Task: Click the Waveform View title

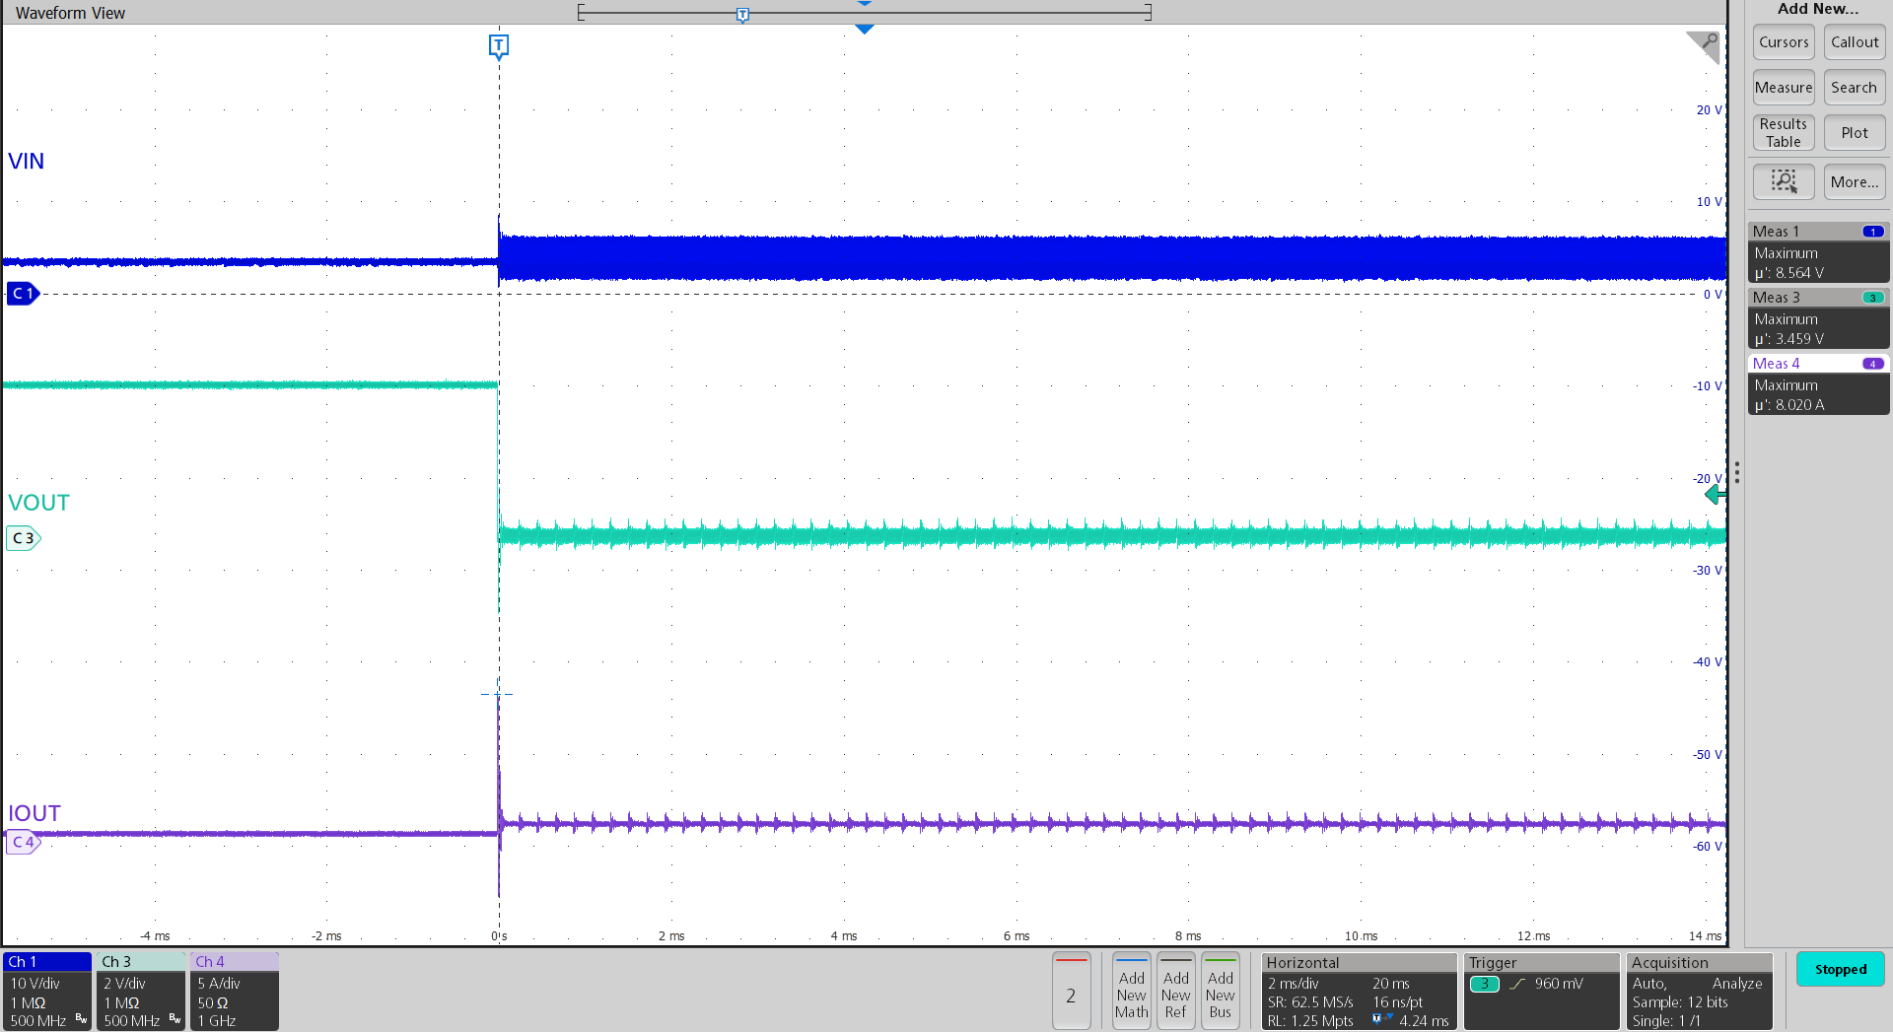Action: (70, 13)
